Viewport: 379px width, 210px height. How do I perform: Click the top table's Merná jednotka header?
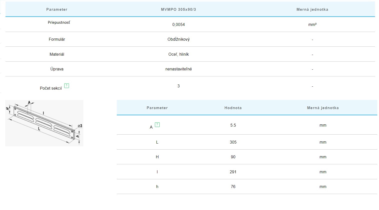click(312, 9)
